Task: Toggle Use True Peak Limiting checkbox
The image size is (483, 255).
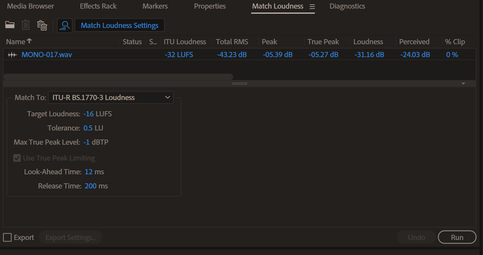Action: pos(17,158)
